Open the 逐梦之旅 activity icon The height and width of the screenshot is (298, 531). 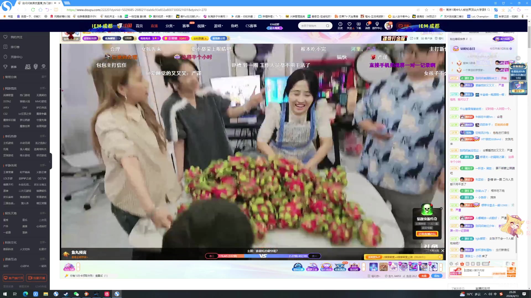[x=312, y=267]
